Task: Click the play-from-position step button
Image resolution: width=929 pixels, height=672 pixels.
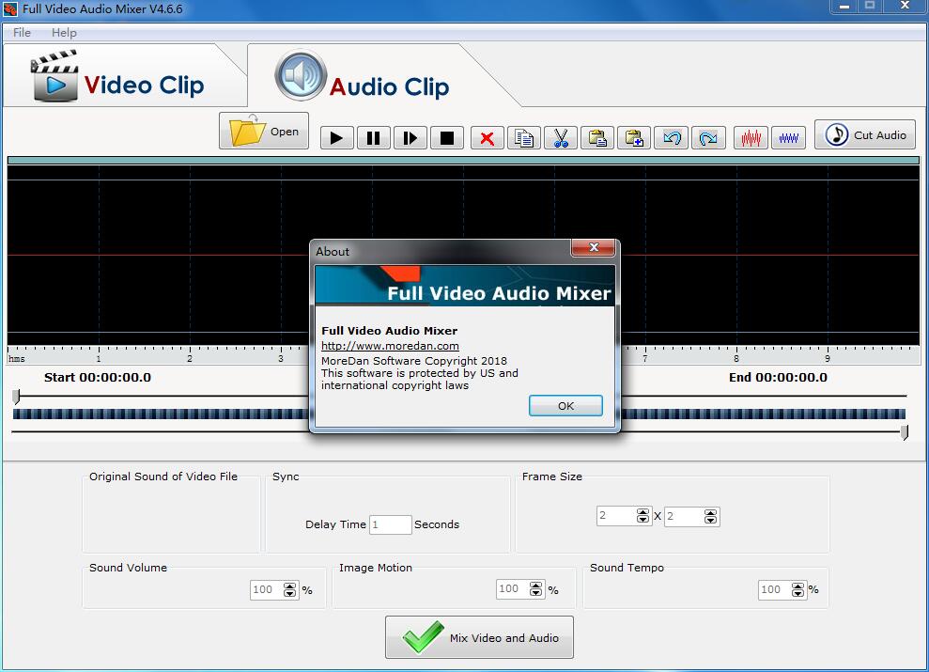Action: [x=410, y=138]
